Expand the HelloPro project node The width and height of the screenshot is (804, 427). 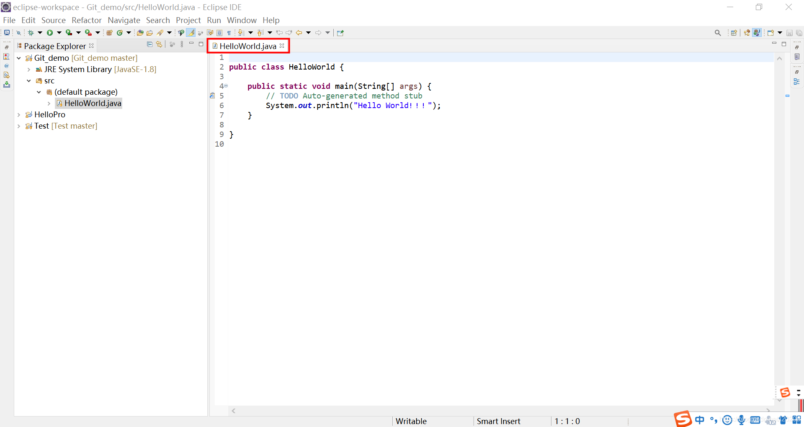(x=19, y=115)
